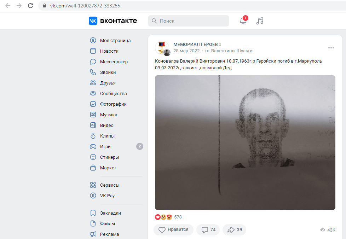Viewport: 346px width, 239px height.
Task: Open author Валентины Шульги profile link
Action: (232, 51)
